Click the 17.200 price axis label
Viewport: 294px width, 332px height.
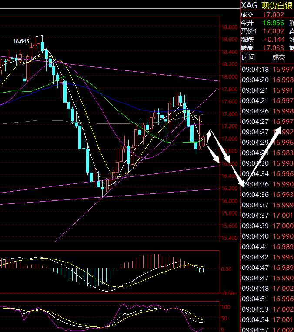(x=229, y=126)
